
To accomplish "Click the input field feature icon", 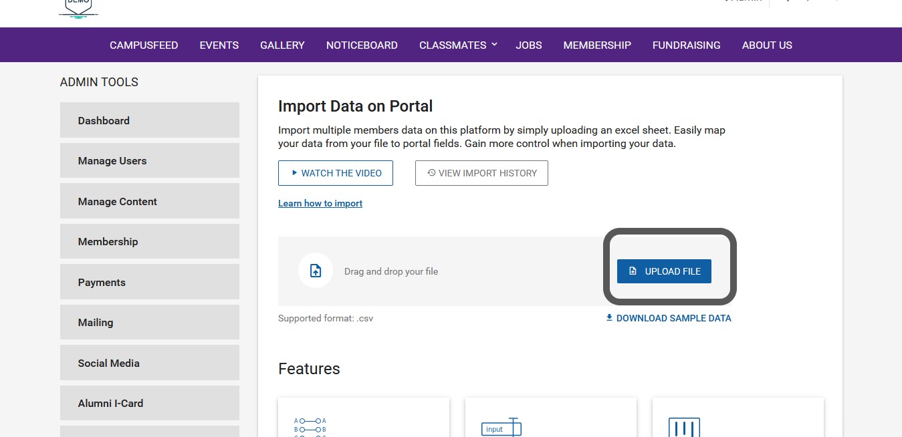I will [x=501, y=427].
